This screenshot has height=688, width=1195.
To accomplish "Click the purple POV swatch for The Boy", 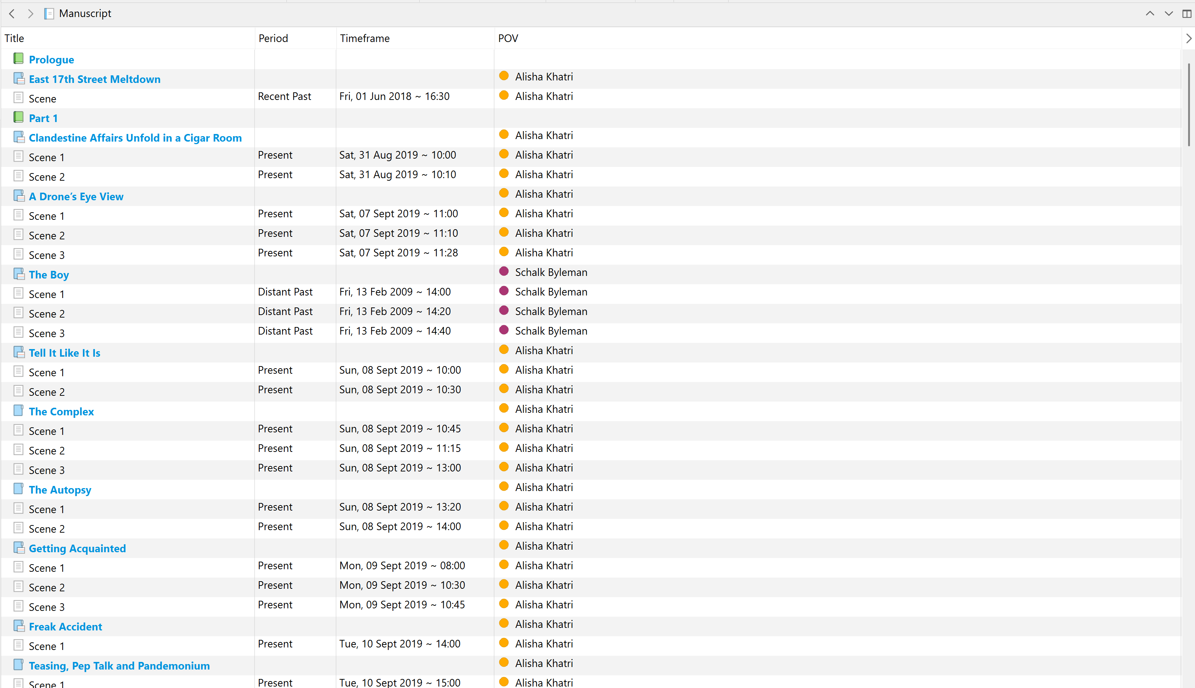I will [x=504, y=272].
